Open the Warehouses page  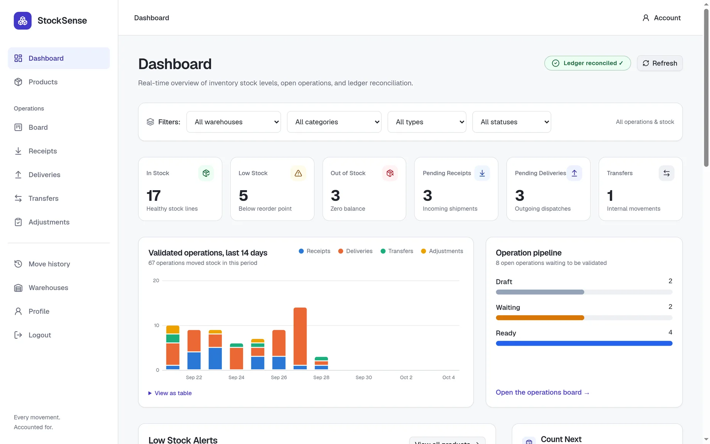[59, 287]
